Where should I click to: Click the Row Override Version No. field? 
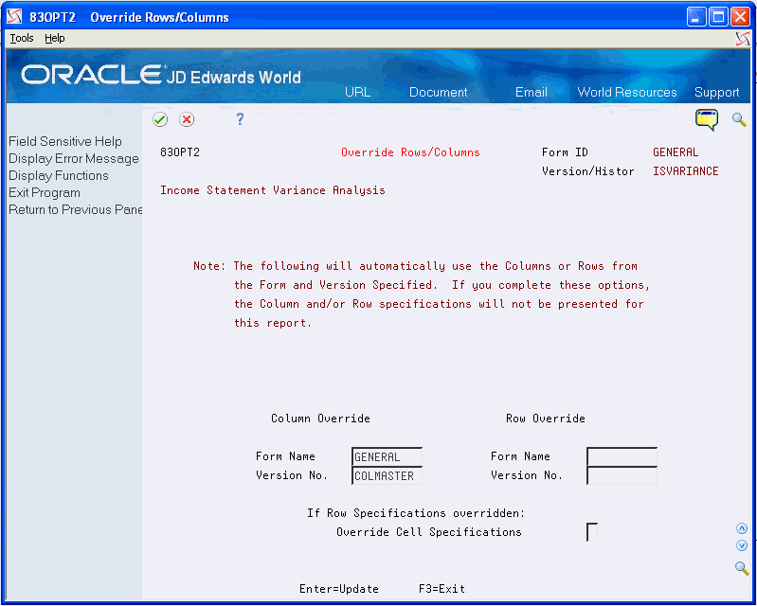point(622,475)
